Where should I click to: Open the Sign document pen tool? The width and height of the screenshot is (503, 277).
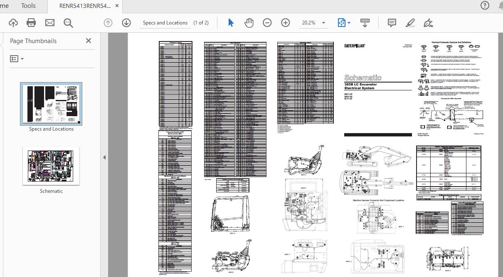[428, 23]
